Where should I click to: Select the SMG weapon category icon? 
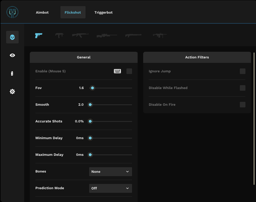pyautogui.click(x=59, y=35)
